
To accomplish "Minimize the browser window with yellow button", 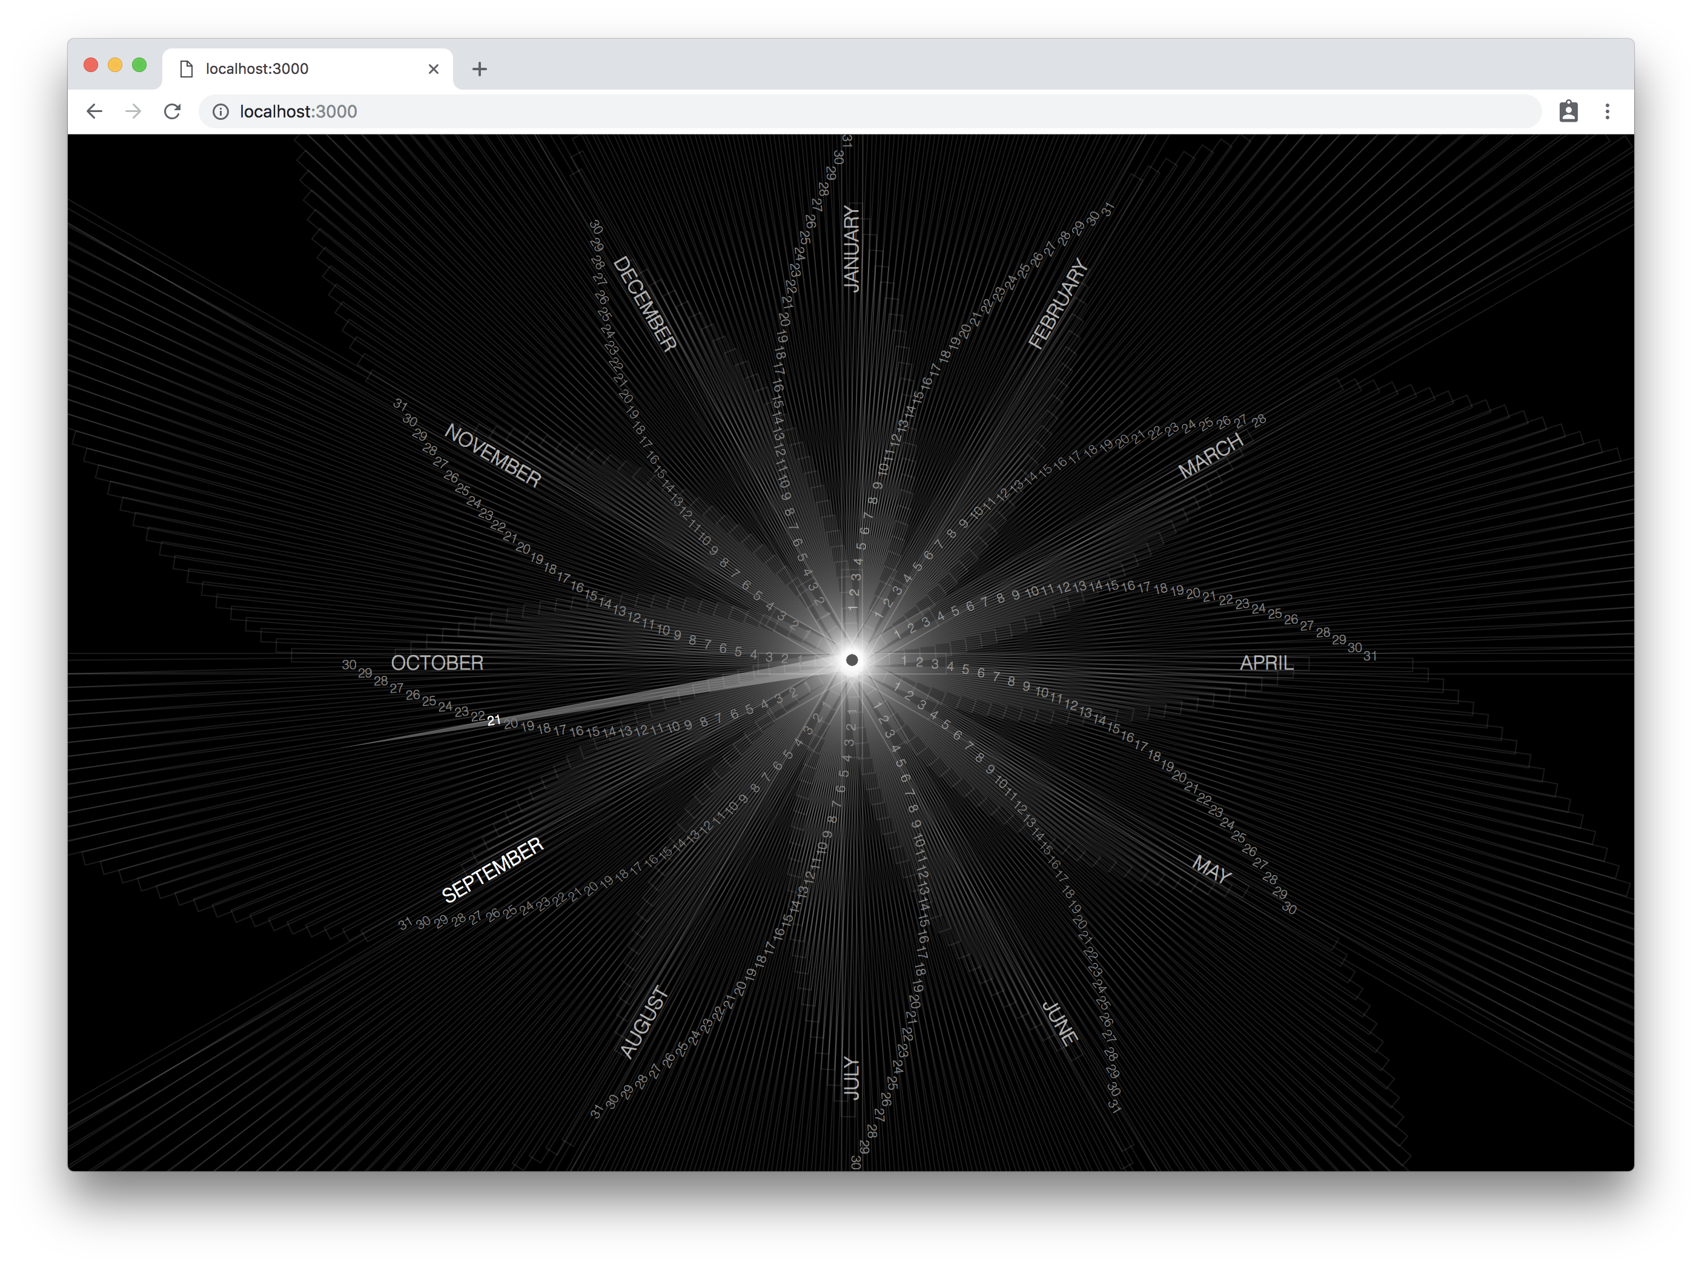I will [x=115, y=65].
